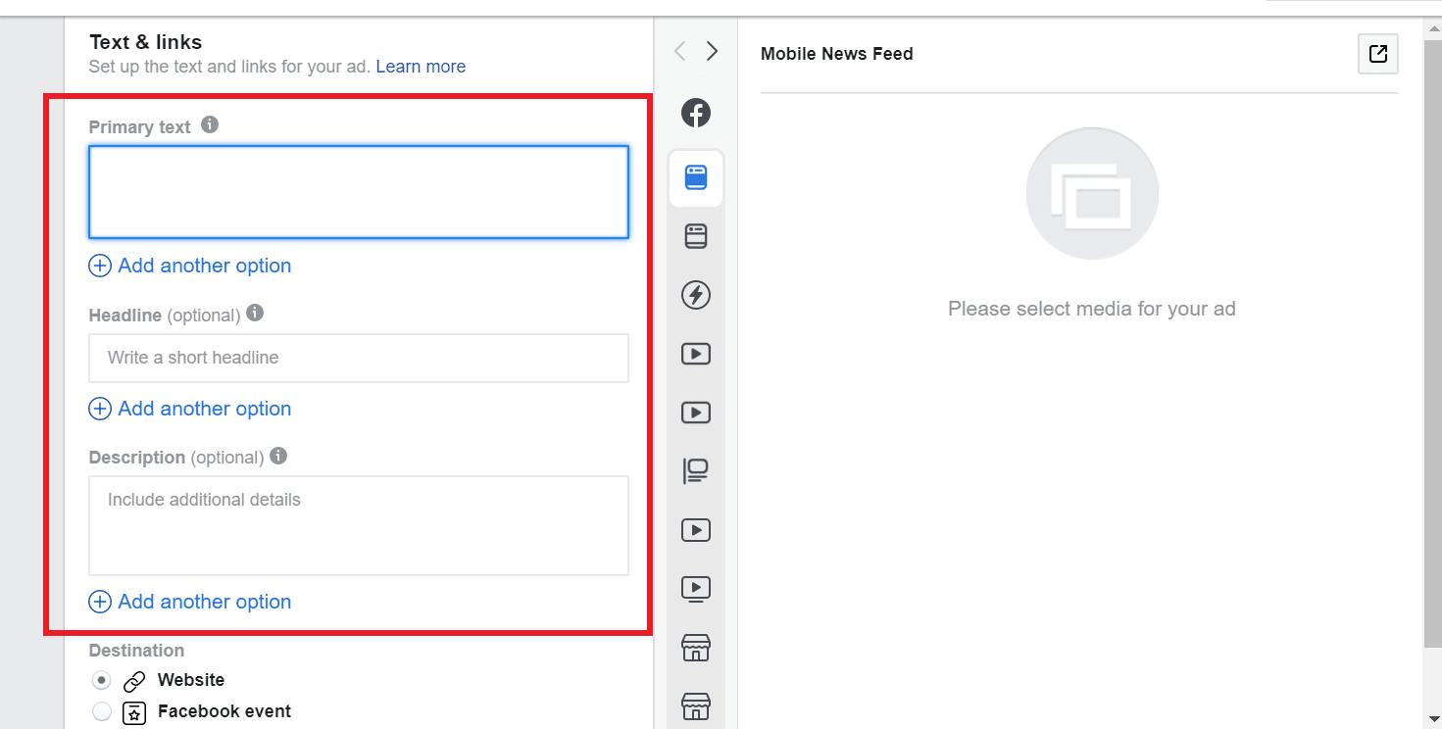Select the highlighted Mobile News Feed placement icon
This screenshot has width=1442, height=729.
696,178
